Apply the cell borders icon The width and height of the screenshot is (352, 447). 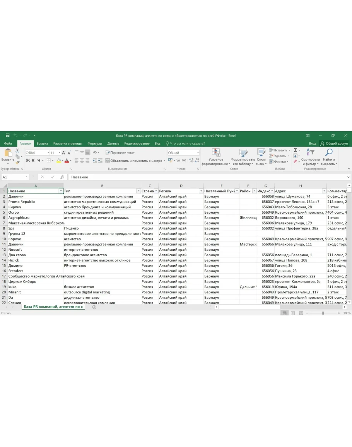pos(49,161)
